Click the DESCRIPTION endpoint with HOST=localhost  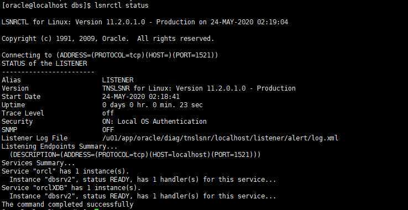(x=135, y=155)
